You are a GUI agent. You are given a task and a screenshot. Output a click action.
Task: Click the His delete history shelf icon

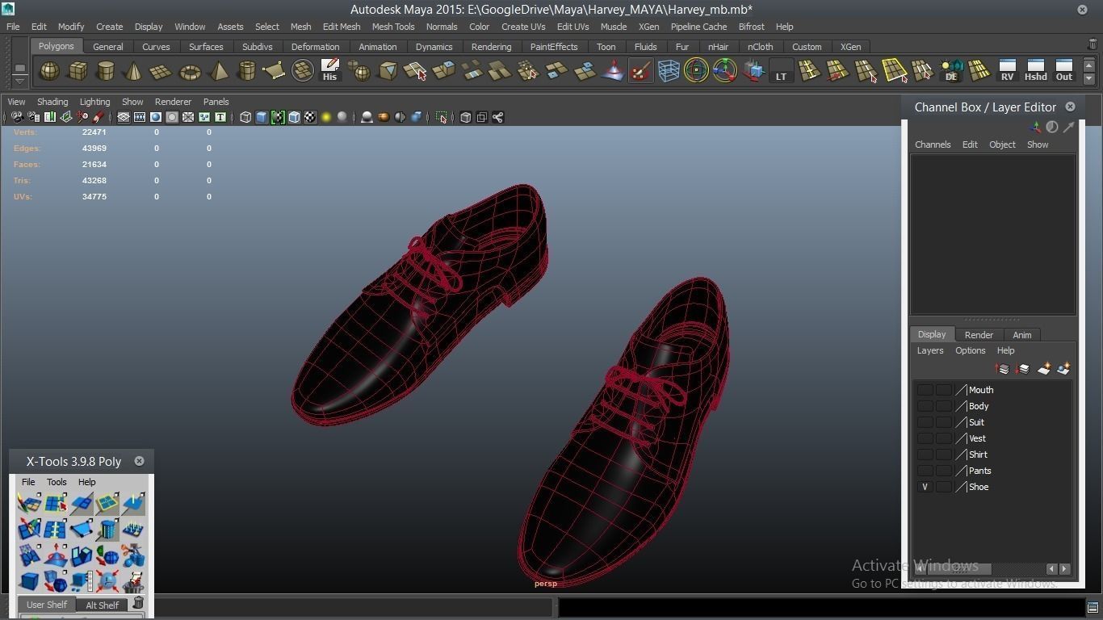click(329, 71)
